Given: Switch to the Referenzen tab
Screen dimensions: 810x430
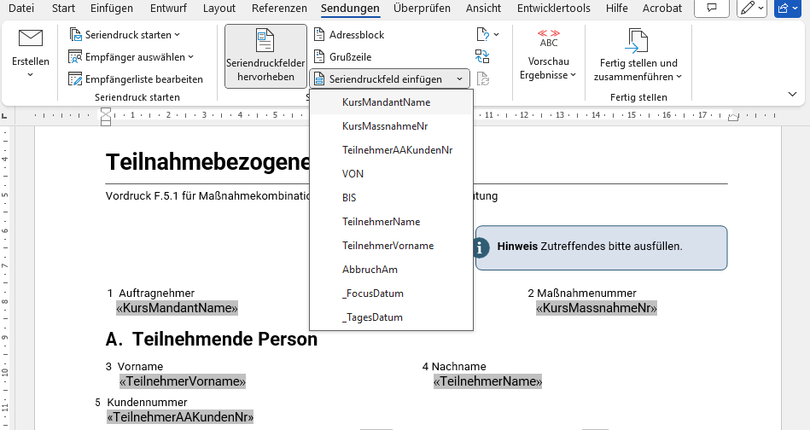Looking at the screenshot, I should coord(279,9).
